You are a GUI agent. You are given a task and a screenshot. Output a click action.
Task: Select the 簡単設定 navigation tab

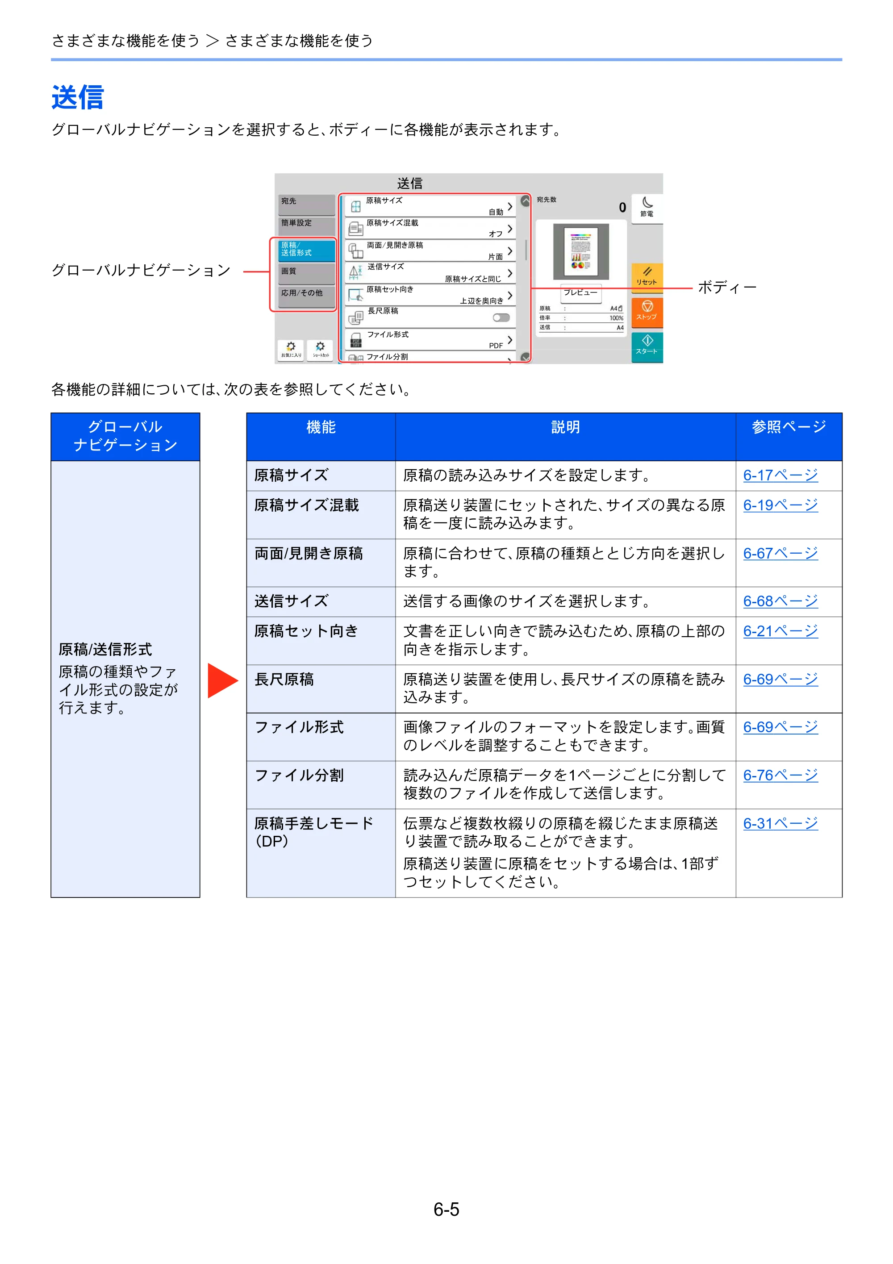(x=307, y=226)
